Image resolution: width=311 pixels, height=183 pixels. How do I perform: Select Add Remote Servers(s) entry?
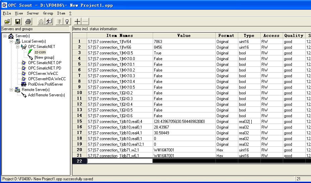pyautogui.click(x=46, y=95)
